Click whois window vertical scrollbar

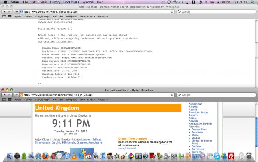[x=257, y=50]
